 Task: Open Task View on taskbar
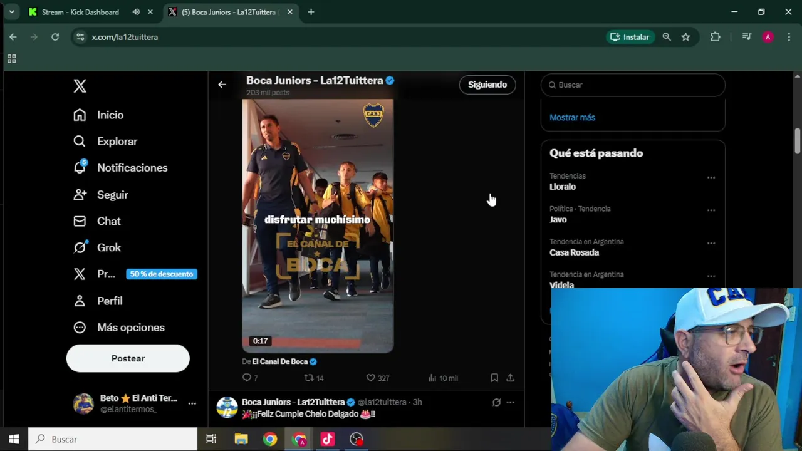(211, 439)
